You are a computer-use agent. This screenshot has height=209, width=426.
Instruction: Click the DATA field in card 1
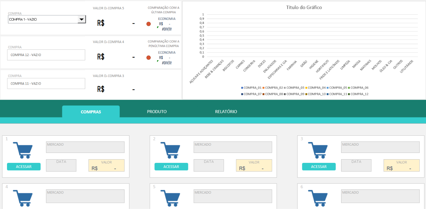coord(61,165)
